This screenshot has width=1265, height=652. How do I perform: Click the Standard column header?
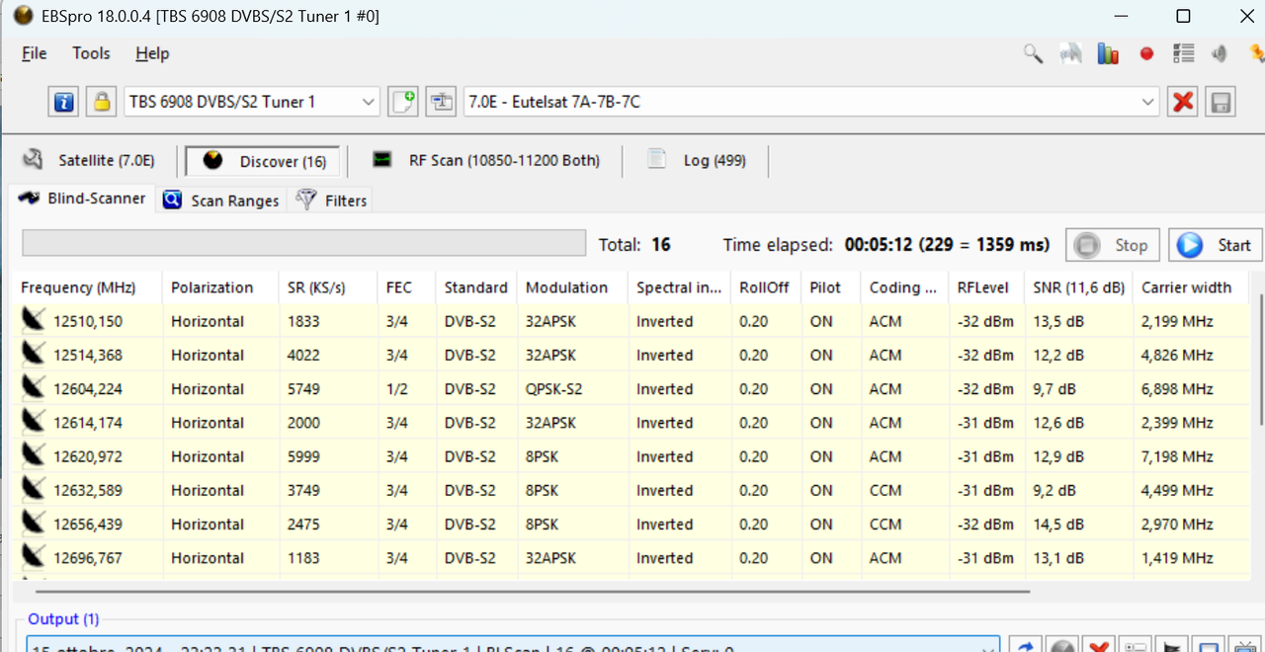(475, 287)
